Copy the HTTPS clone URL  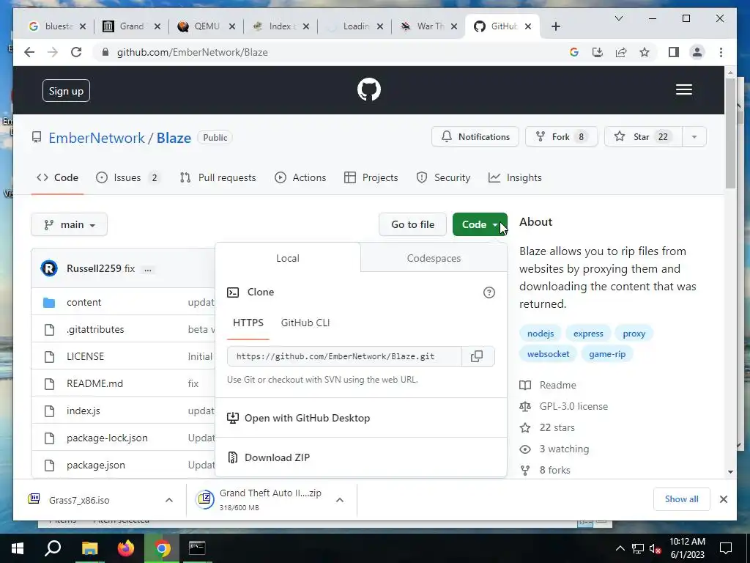click(477, 356)
